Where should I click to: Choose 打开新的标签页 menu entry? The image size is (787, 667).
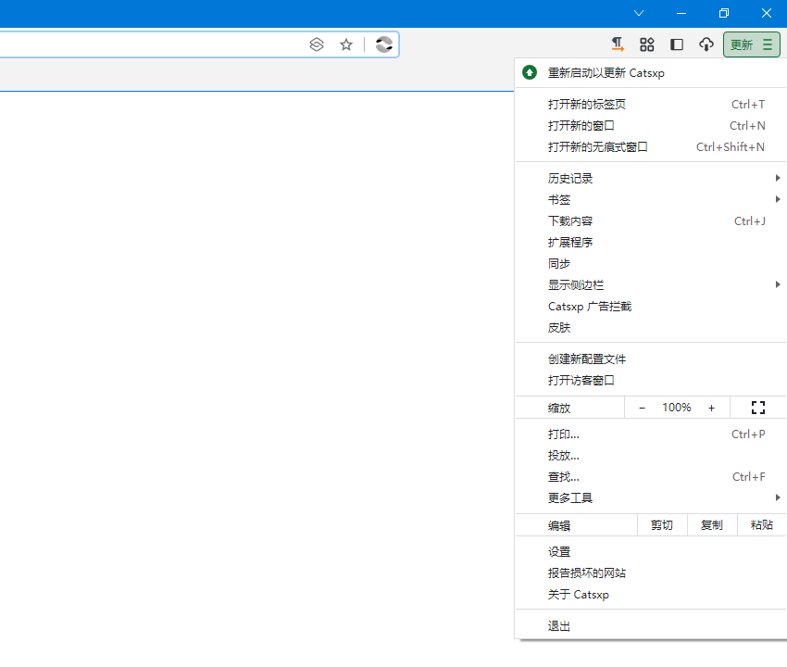pos(651,105)
